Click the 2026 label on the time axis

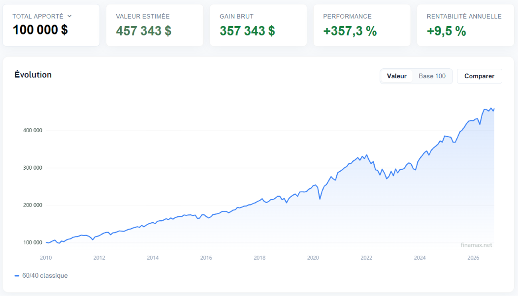[473, 258]
